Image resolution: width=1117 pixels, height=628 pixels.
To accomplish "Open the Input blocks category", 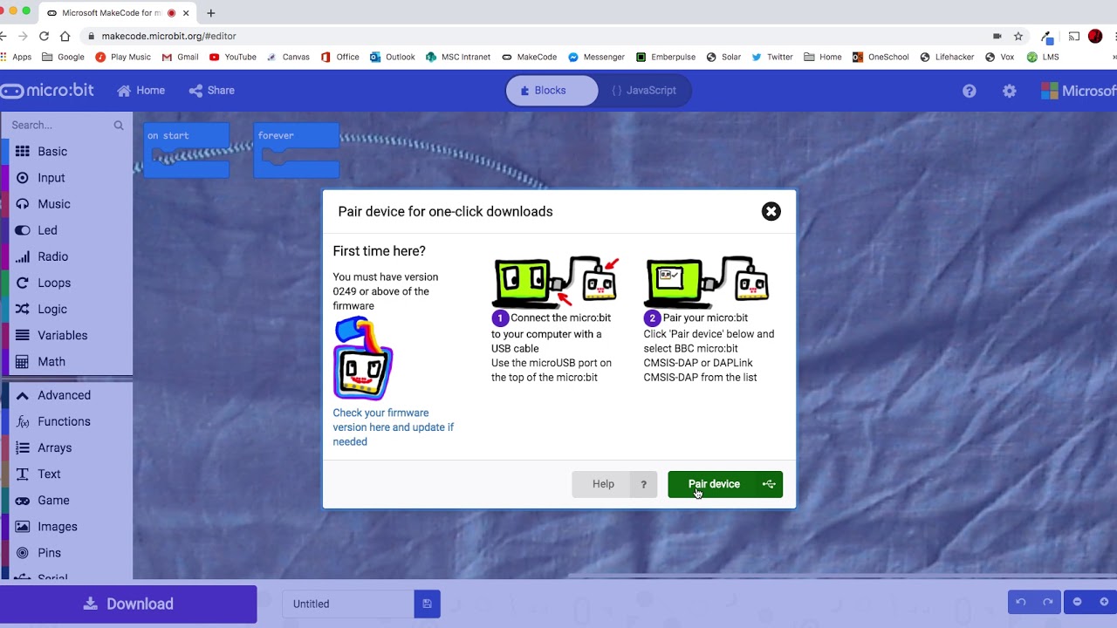I will pos(67,178).
